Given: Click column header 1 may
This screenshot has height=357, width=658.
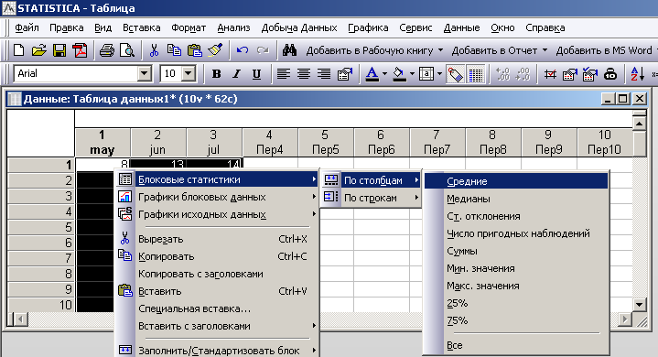Looking at the screenshot, I should point(102,142).
